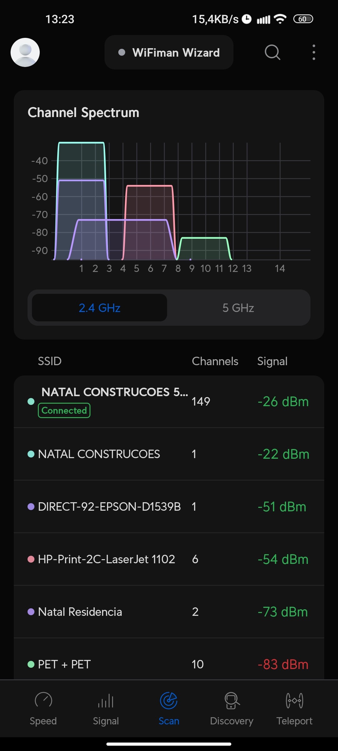Switch the spectrum to 5 GHz
338x751 pixels.
click(x=238, y=308)
